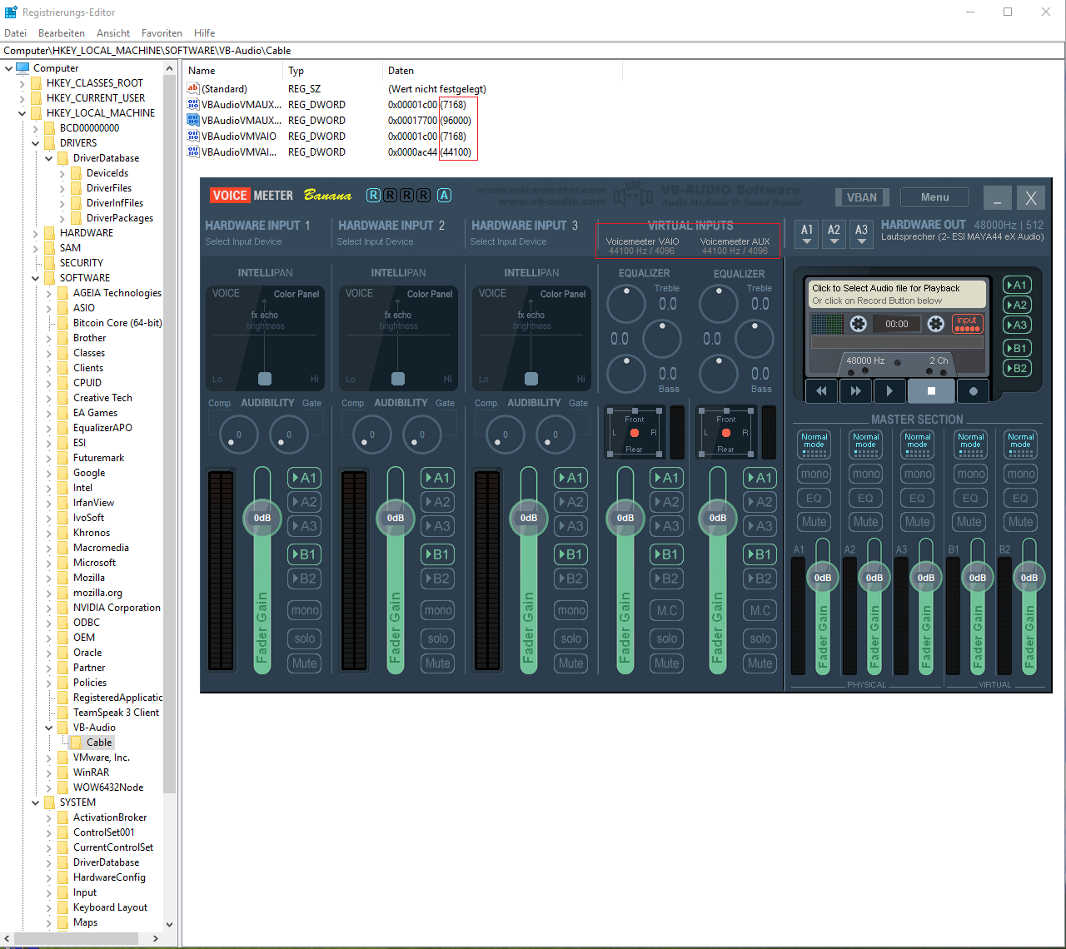Select the VBAudioVMVAIO DWORD value
The height and width of the screenshot is (949, 1066).
point(239,137)
